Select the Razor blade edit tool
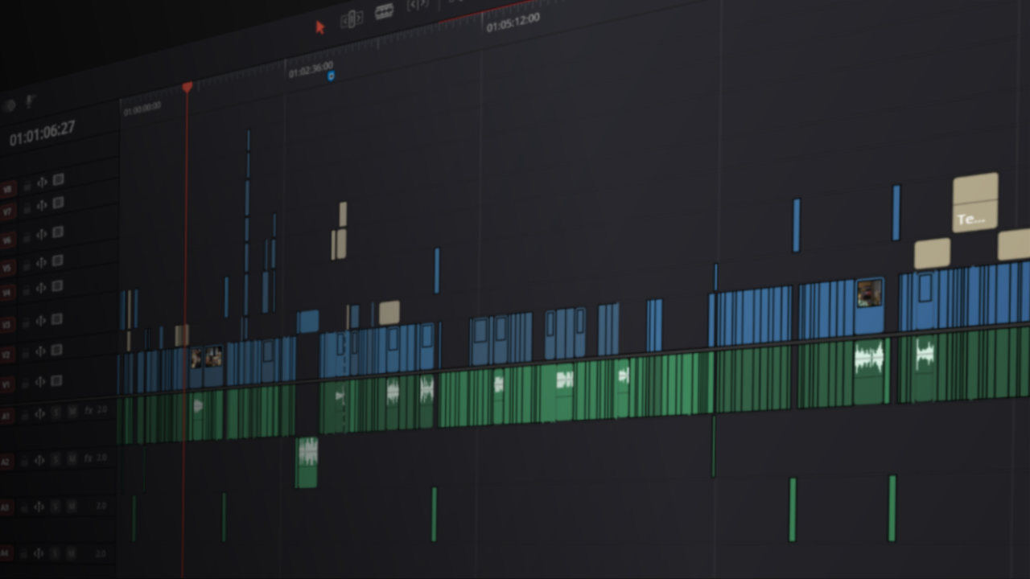Image resolution: width=1030 pixels, height=579 pixels. click(384, 9)
